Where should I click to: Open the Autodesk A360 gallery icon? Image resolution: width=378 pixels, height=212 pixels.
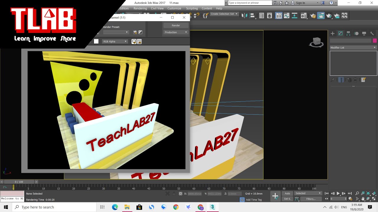[x=344, y=16]
